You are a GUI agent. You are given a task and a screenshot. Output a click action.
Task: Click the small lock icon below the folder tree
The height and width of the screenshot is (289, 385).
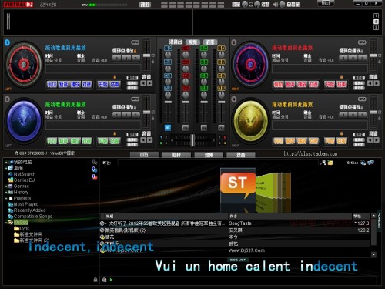95,280
